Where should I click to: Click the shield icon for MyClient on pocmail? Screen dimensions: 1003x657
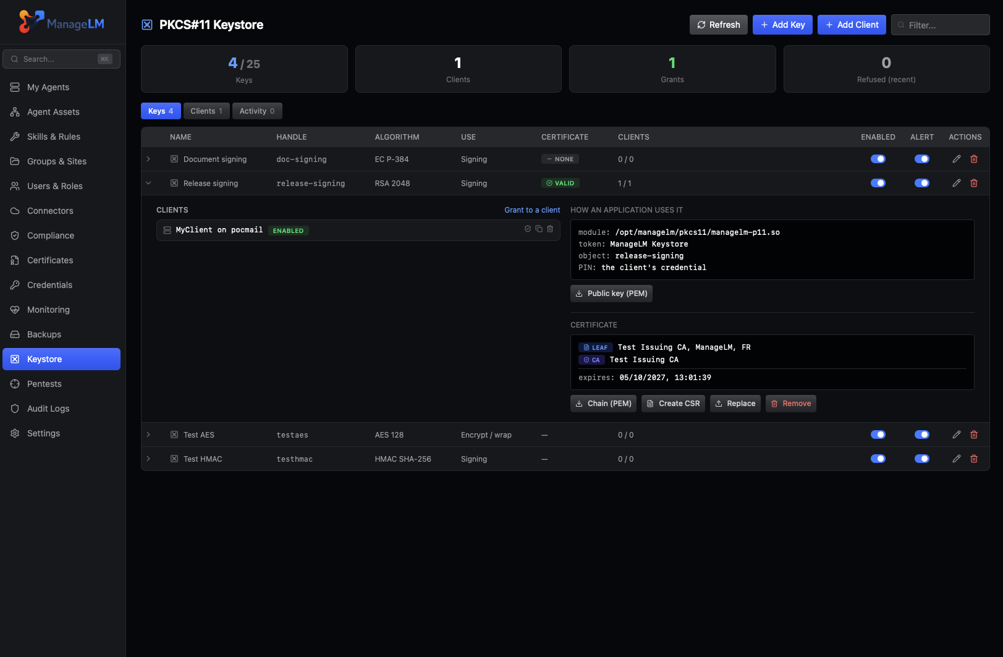pyautogui.click(x=528, y=229)
